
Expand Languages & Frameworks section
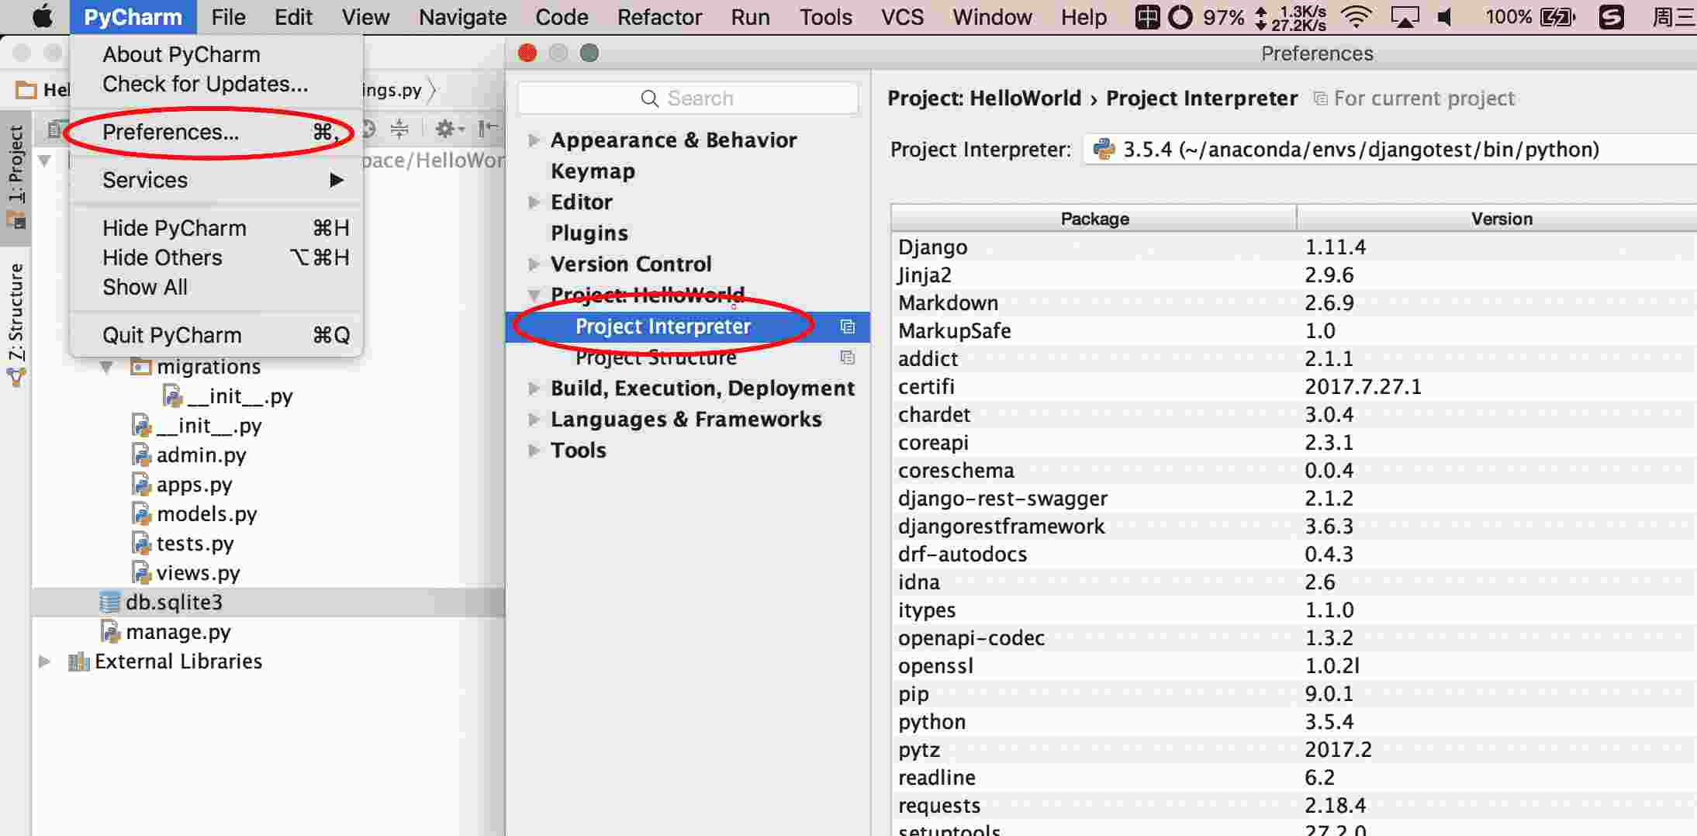[534, 420]
